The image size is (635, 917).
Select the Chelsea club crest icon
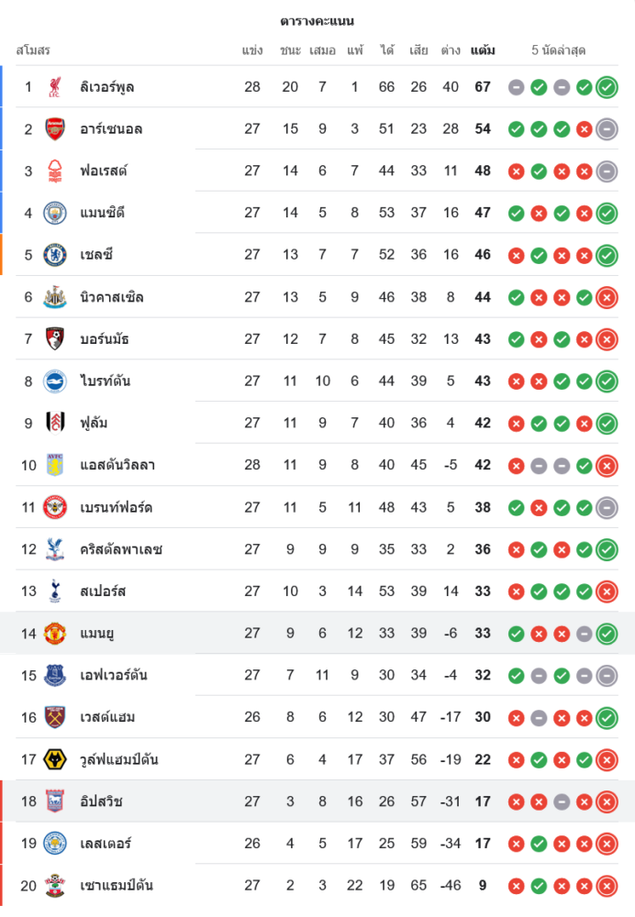tap(55, 255)
